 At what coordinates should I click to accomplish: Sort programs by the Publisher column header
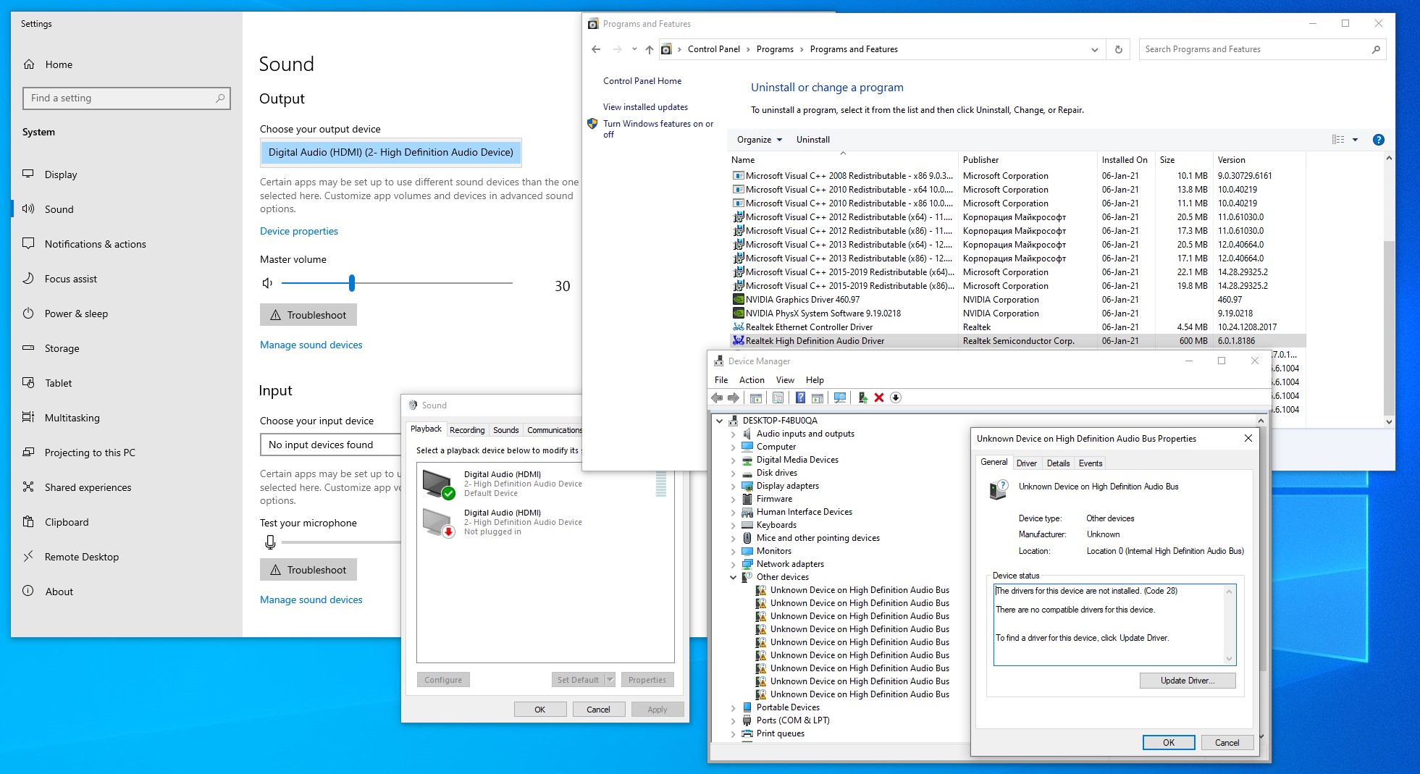tap(1028, 160)
